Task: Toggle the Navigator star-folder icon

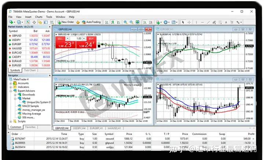Action: click(x=40, y=22)
